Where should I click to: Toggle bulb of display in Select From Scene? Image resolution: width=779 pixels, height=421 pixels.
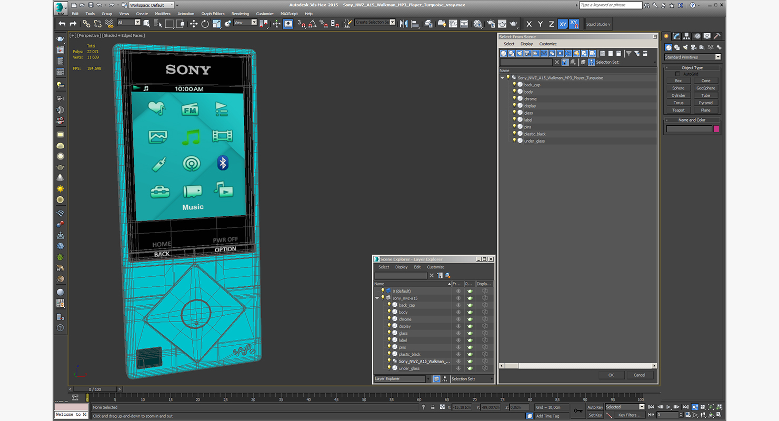tap(514, 106)
